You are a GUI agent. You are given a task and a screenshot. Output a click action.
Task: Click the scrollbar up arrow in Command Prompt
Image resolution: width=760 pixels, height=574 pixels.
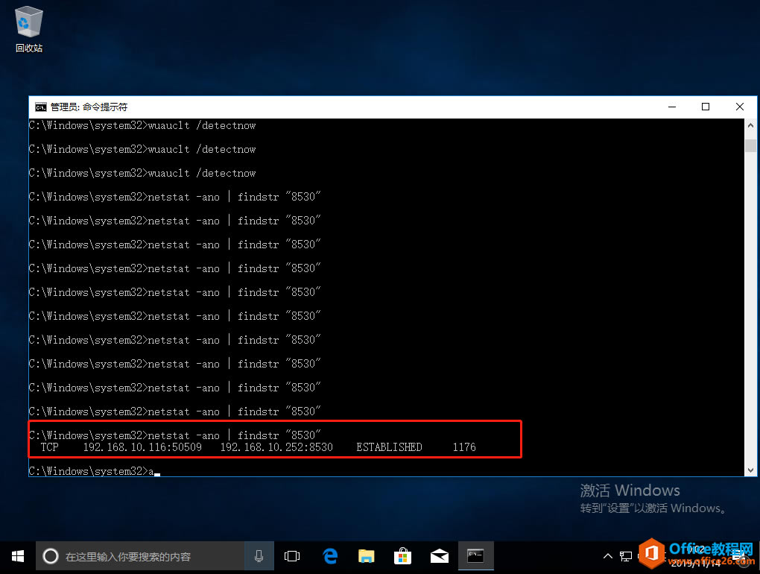(750, 125)
